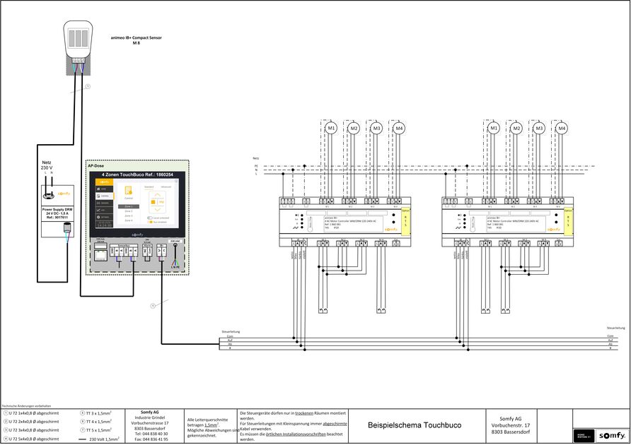Click legend entry 'U 72 1x4x0,8 Ø abgeschirmt'
The height and width of the screenshot is (445, 631).
31,413
